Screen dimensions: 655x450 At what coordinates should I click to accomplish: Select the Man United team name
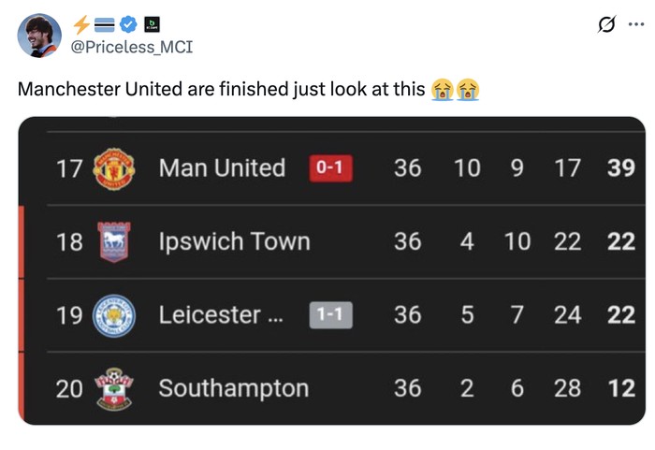(x=222, y=168)
